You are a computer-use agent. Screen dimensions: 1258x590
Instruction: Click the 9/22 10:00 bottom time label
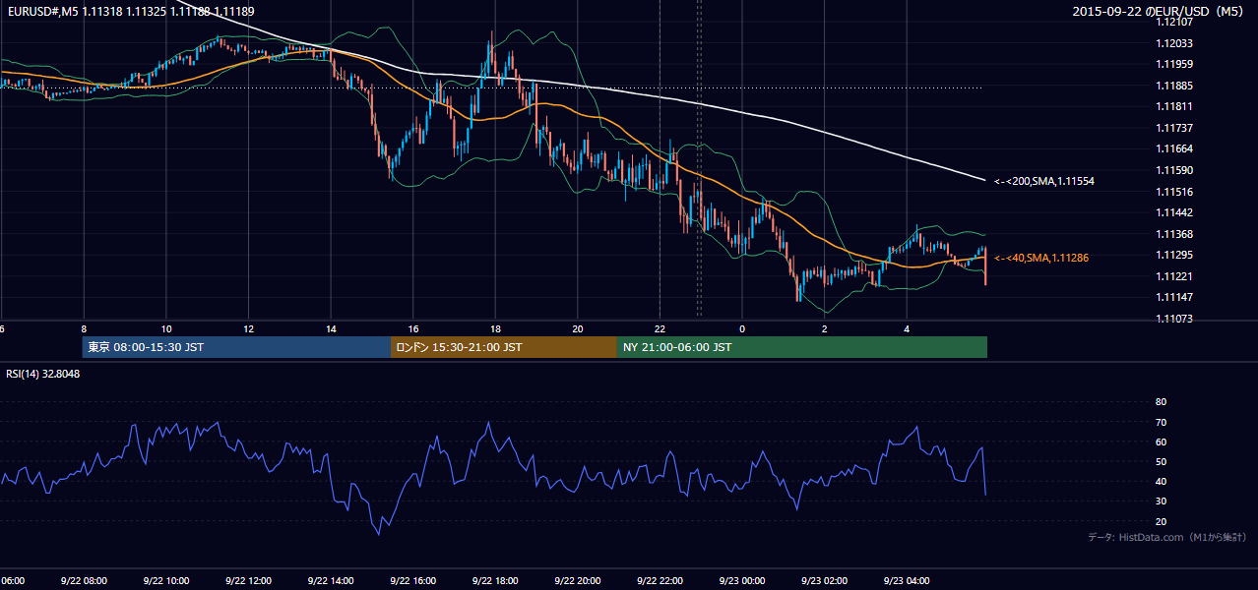point(165,581)
